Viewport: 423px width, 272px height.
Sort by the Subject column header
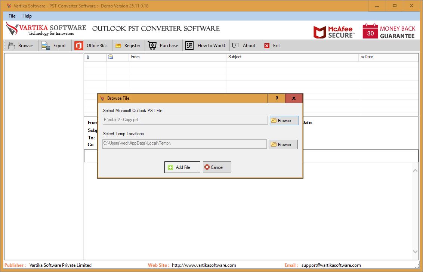coord(293,57)
